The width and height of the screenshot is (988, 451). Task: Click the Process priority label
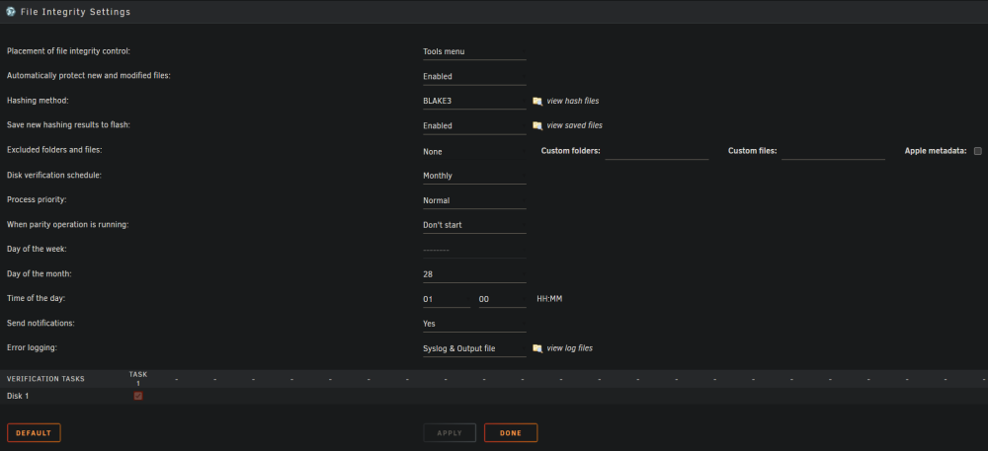[x=37, y=200]
